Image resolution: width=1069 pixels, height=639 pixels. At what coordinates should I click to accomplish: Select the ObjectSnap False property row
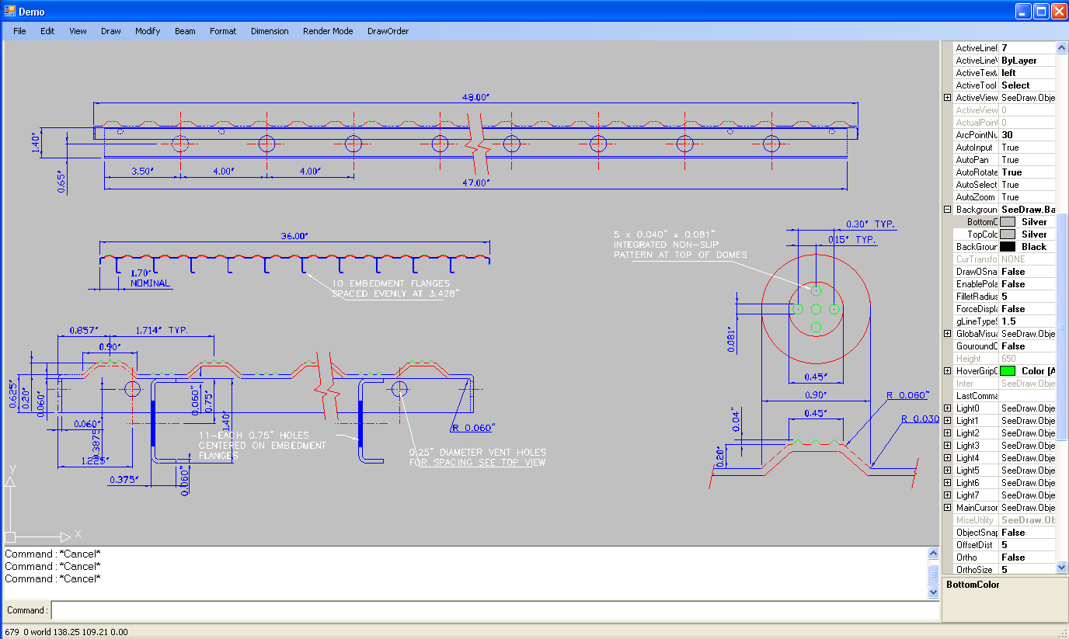[x=1005, y=533]
